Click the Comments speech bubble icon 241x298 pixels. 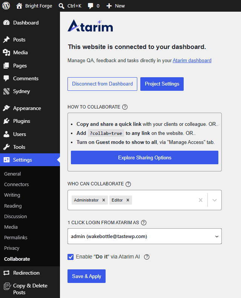pos(6,78)
